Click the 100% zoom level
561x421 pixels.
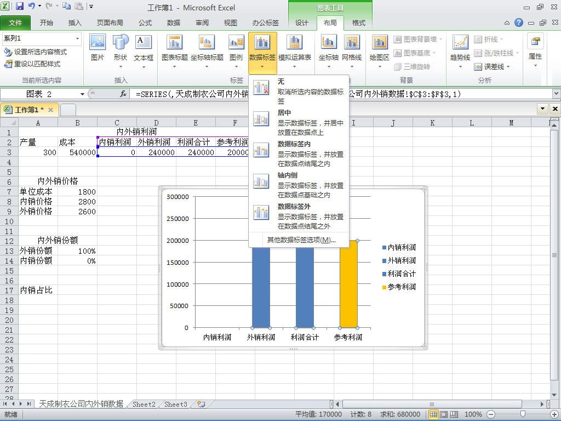tap(473, 414)
